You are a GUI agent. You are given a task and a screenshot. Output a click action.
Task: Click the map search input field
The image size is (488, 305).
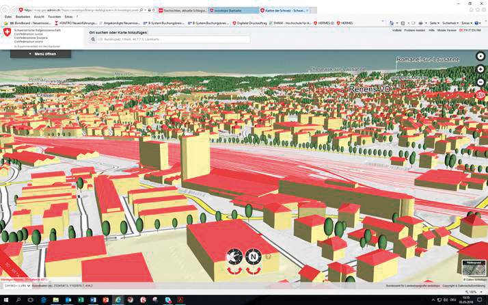tap(174, 39)
